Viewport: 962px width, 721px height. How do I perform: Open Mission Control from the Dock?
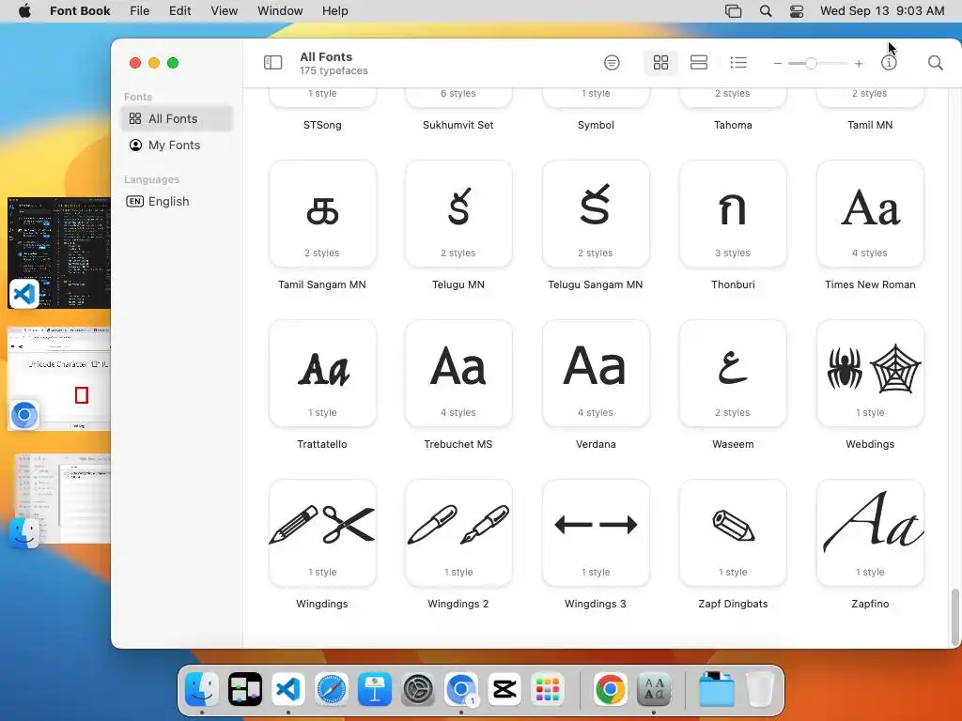[245, 689]
